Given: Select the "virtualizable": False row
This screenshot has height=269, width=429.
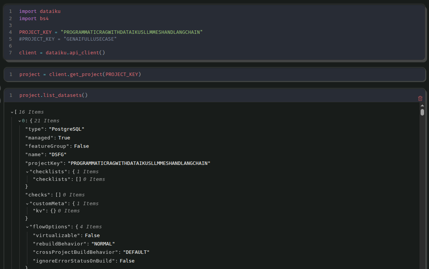Looking at the screenshot, I should click(66, 235).
